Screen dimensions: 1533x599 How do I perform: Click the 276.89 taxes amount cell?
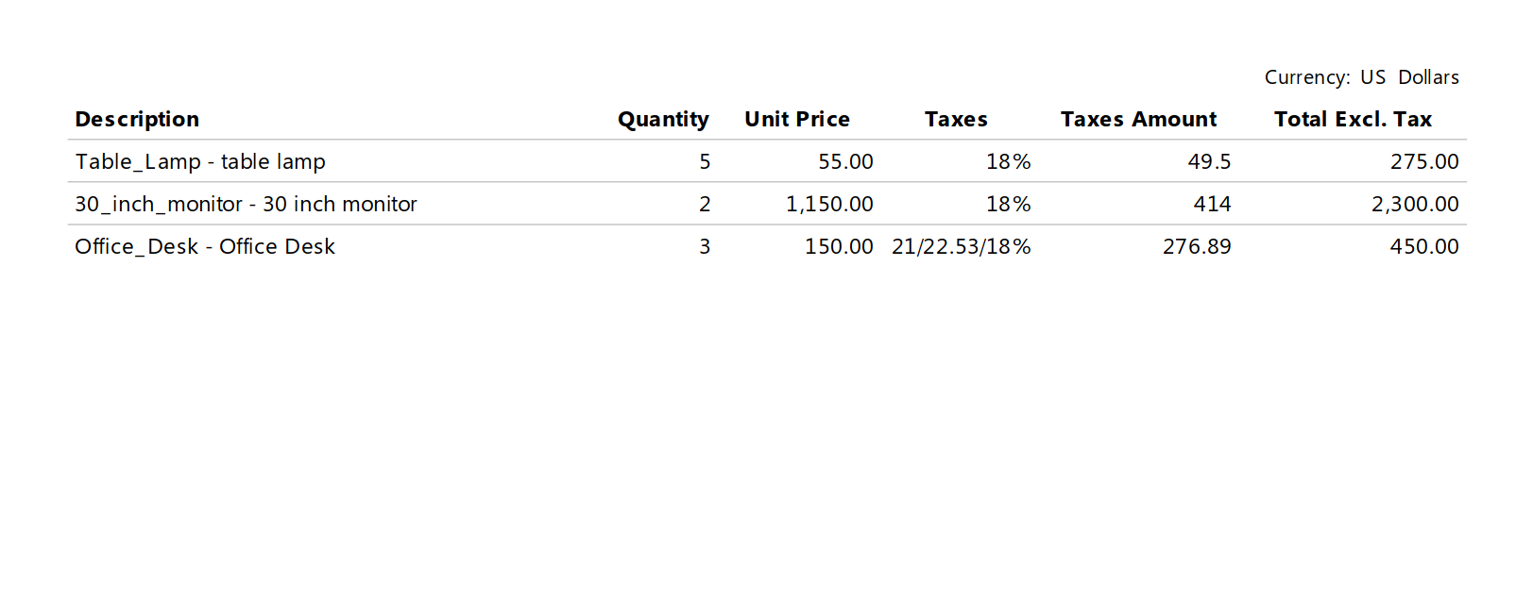[x=1197, y=247]
